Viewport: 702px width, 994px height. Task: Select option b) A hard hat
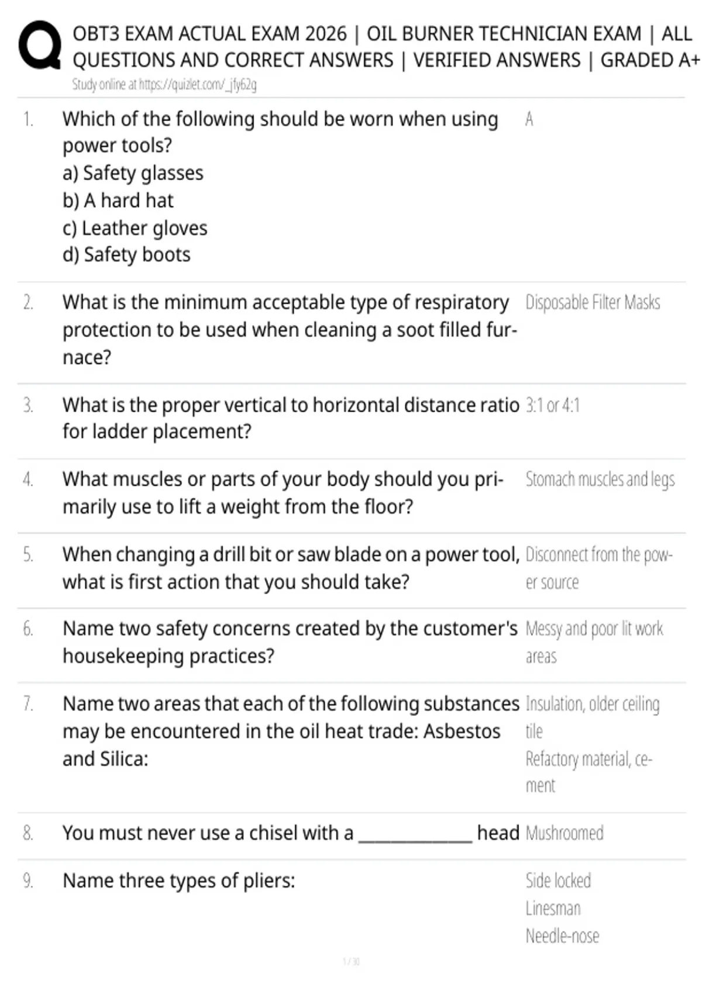coord(118,201)
